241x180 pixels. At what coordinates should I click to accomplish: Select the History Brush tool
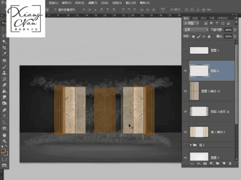pyautogui.click(x=4, y=79)
